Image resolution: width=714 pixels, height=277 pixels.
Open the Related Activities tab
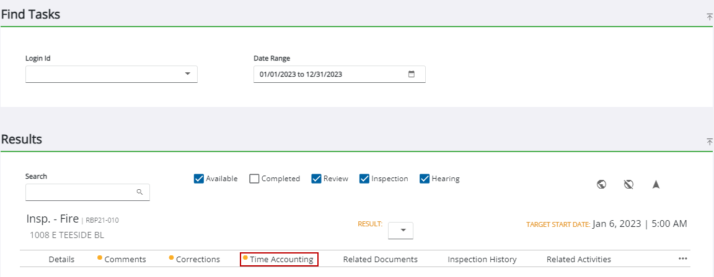[x=579, y=259]
